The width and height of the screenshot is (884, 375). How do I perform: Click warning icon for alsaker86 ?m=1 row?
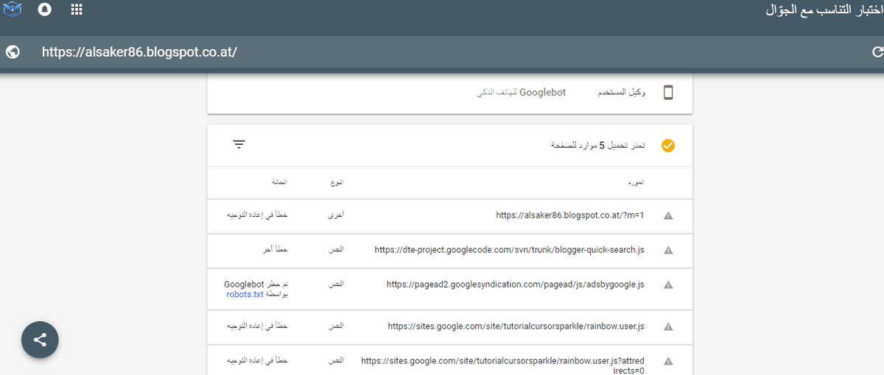coord(668,215)
